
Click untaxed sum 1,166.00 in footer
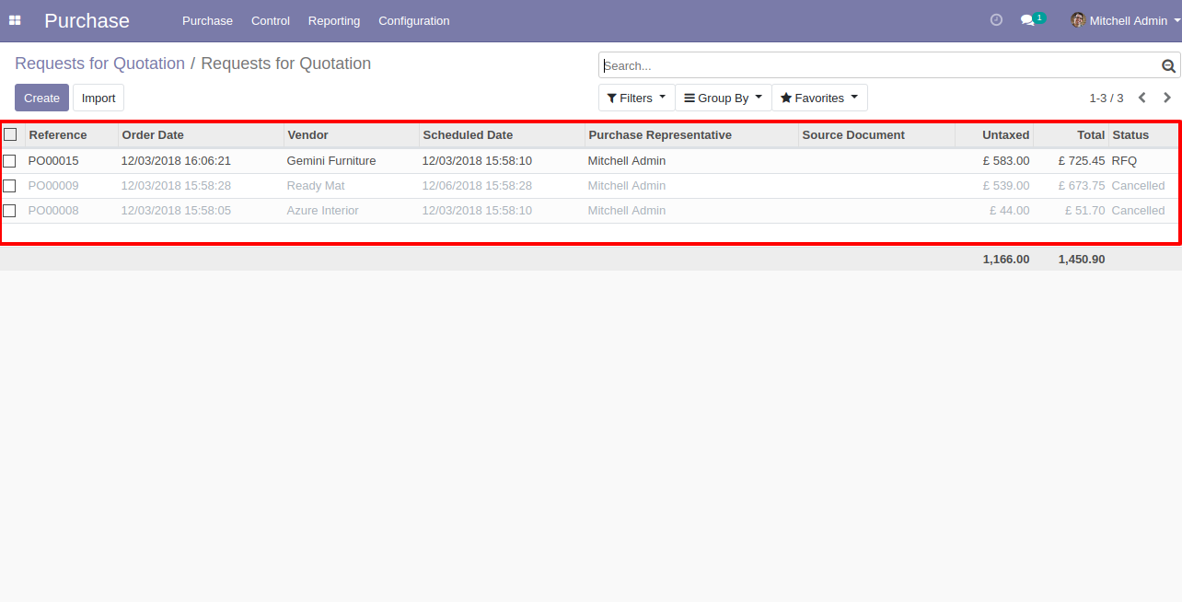pyautogui.click(x=1006, y=260)
